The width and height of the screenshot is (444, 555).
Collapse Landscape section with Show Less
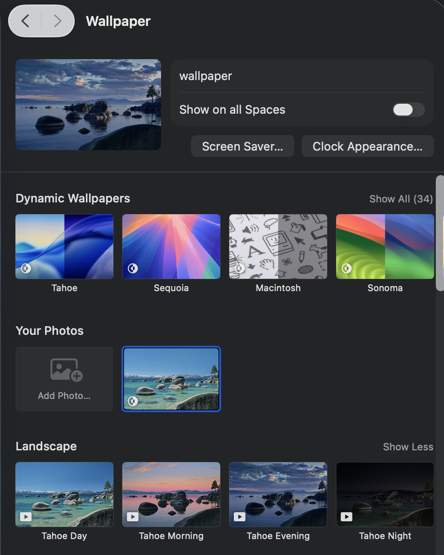(408, 447)
